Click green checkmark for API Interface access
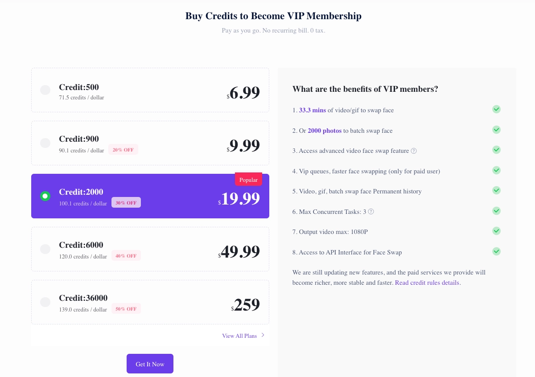The width and height of the screenshot is (535, 377). coord(496,251)
